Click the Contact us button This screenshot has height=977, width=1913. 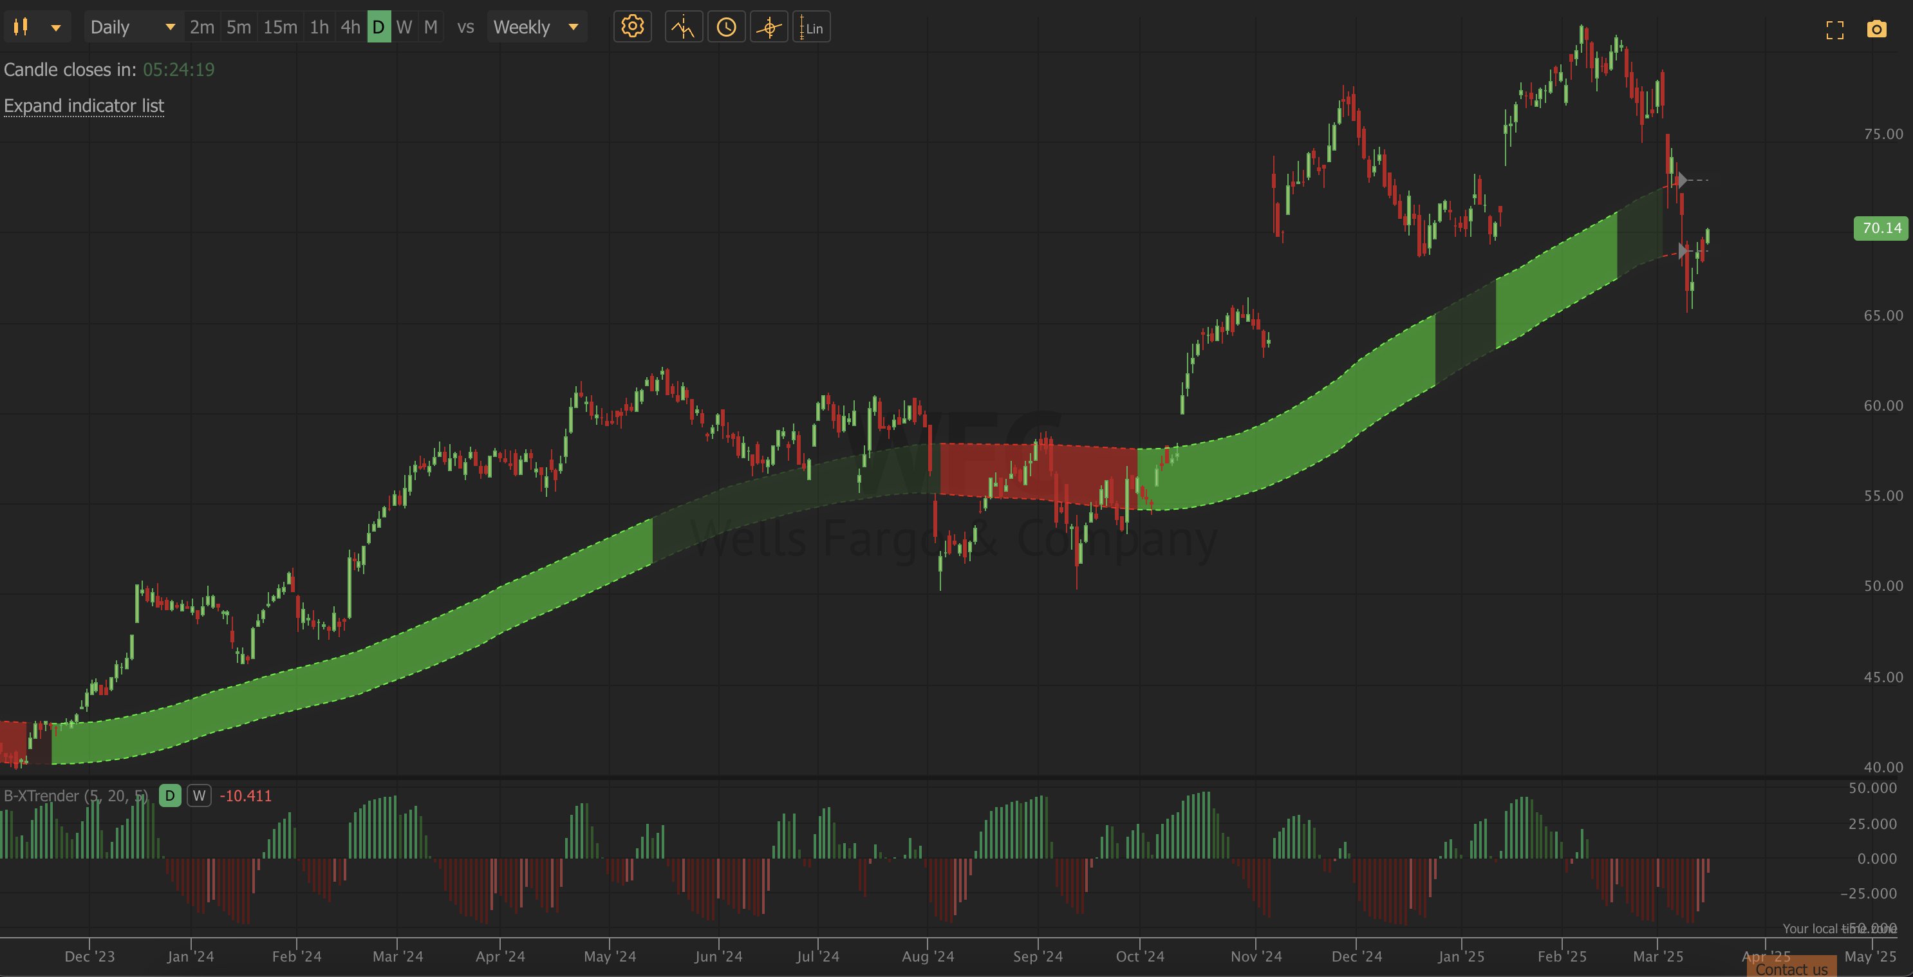click(1791, 969)
